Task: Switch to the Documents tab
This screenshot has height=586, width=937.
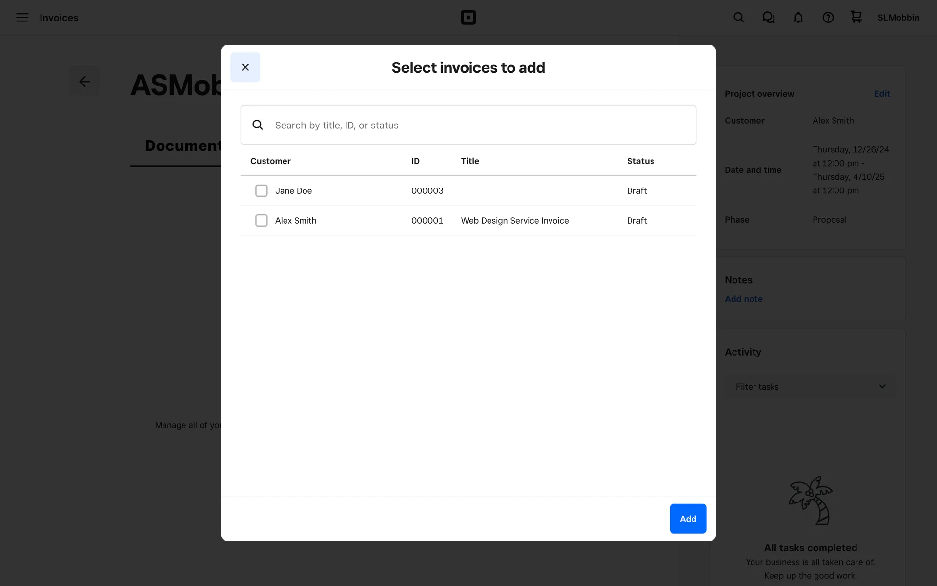Action: pyautogui.click(x=183, y=146)
